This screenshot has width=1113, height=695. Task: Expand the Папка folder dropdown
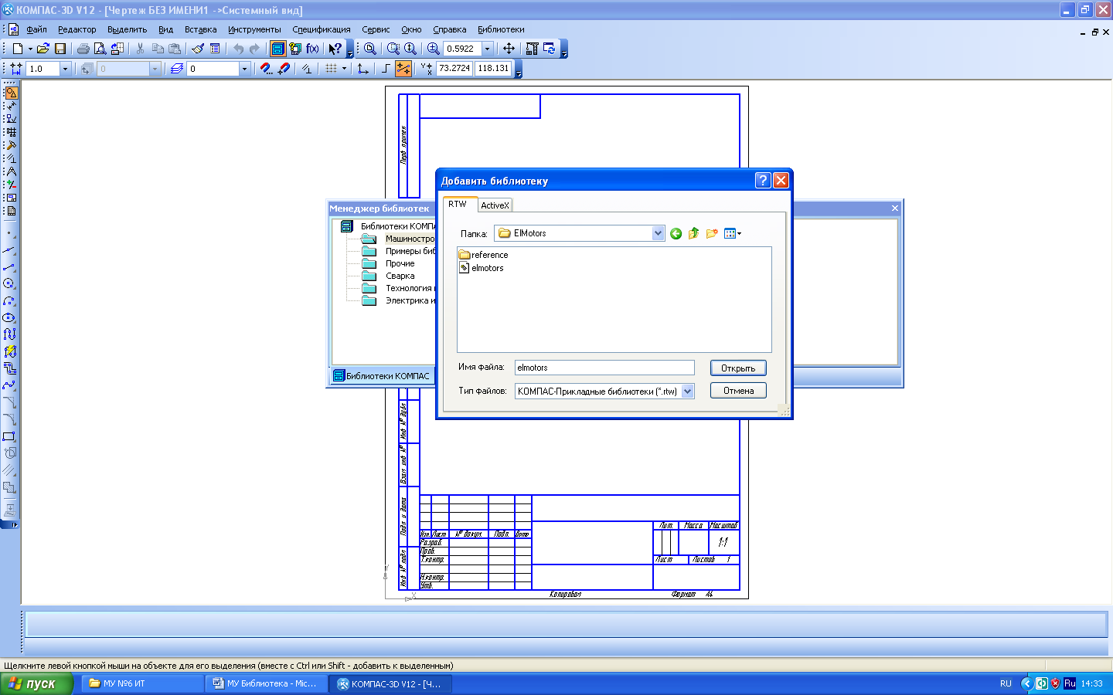659,233
